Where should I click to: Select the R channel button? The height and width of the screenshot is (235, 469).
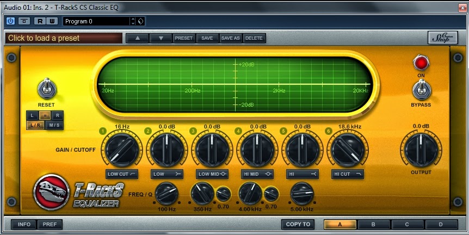tap(58, 115)
